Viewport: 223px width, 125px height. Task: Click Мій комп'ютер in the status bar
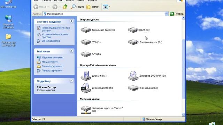click(x=152, y=119)
